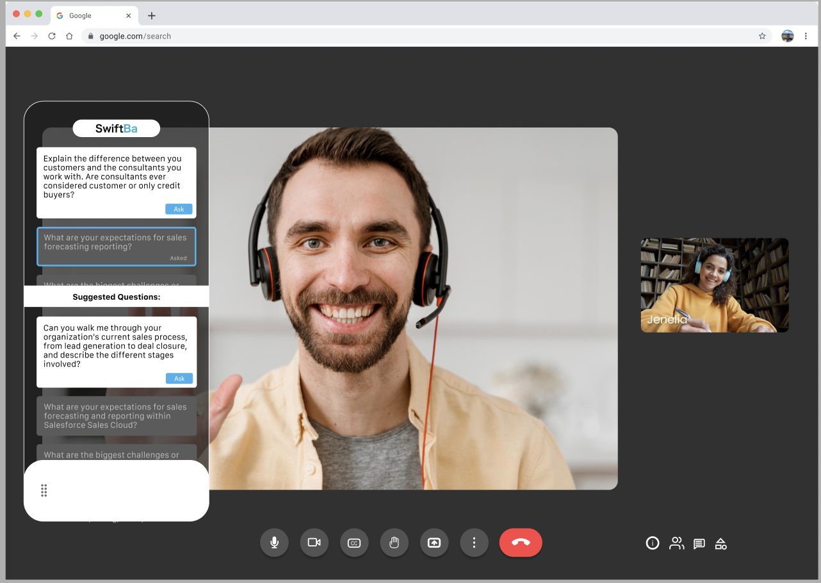This screenshot has width=821, height=583.
Task: Reload the page in the browser
Action: 52,36
